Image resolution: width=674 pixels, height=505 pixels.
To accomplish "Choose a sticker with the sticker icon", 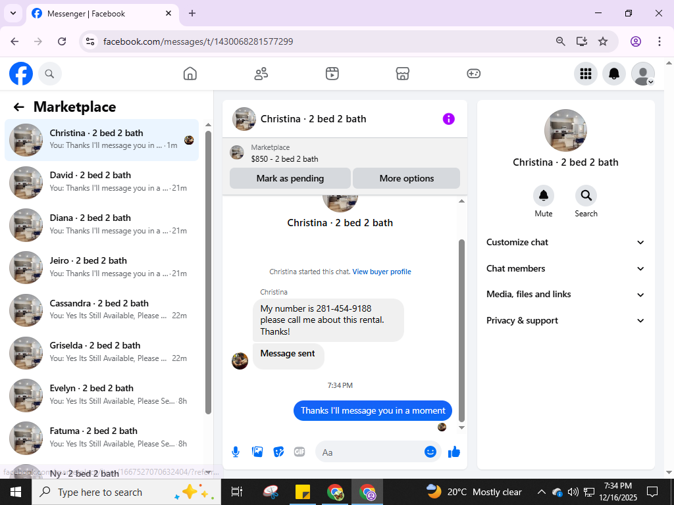I will tap(278, 452).
